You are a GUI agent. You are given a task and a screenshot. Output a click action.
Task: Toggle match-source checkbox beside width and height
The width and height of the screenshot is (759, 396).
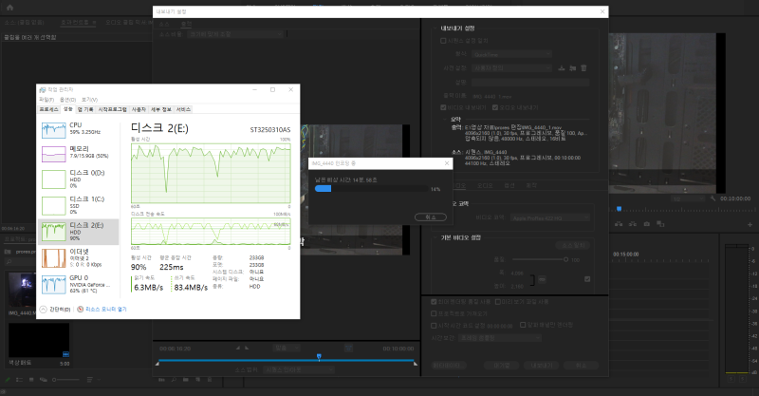click(587, 279)
